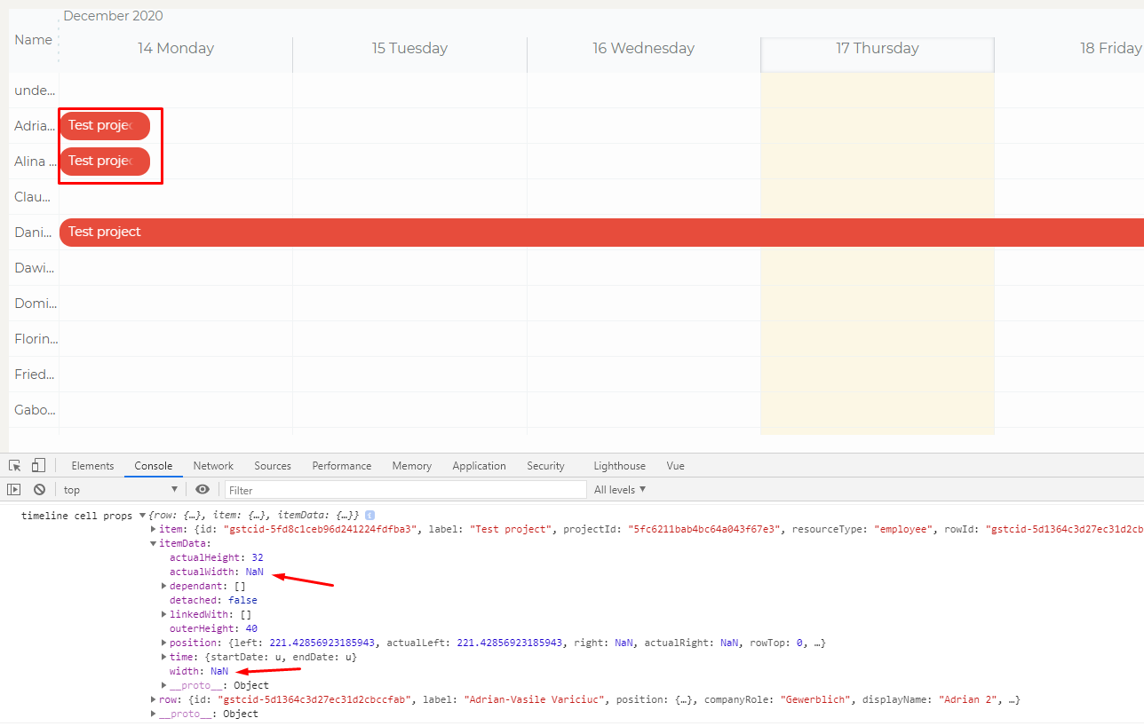
Task: Expand the position object in the console
Action: point(163,642)
